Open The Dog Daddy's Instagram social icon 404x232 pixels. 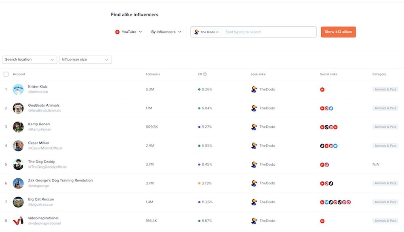326,165
